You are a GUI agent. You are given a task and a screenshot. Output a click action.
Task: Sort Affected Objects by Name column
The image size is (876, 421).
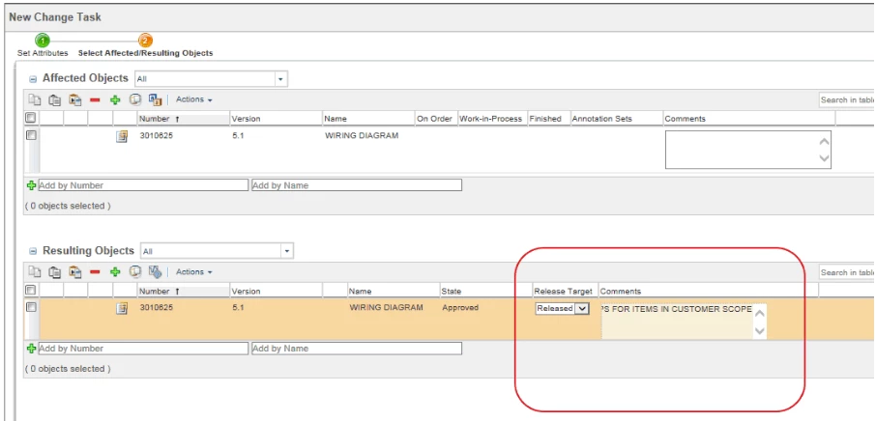pyautogui.click(x=368, y=119)
